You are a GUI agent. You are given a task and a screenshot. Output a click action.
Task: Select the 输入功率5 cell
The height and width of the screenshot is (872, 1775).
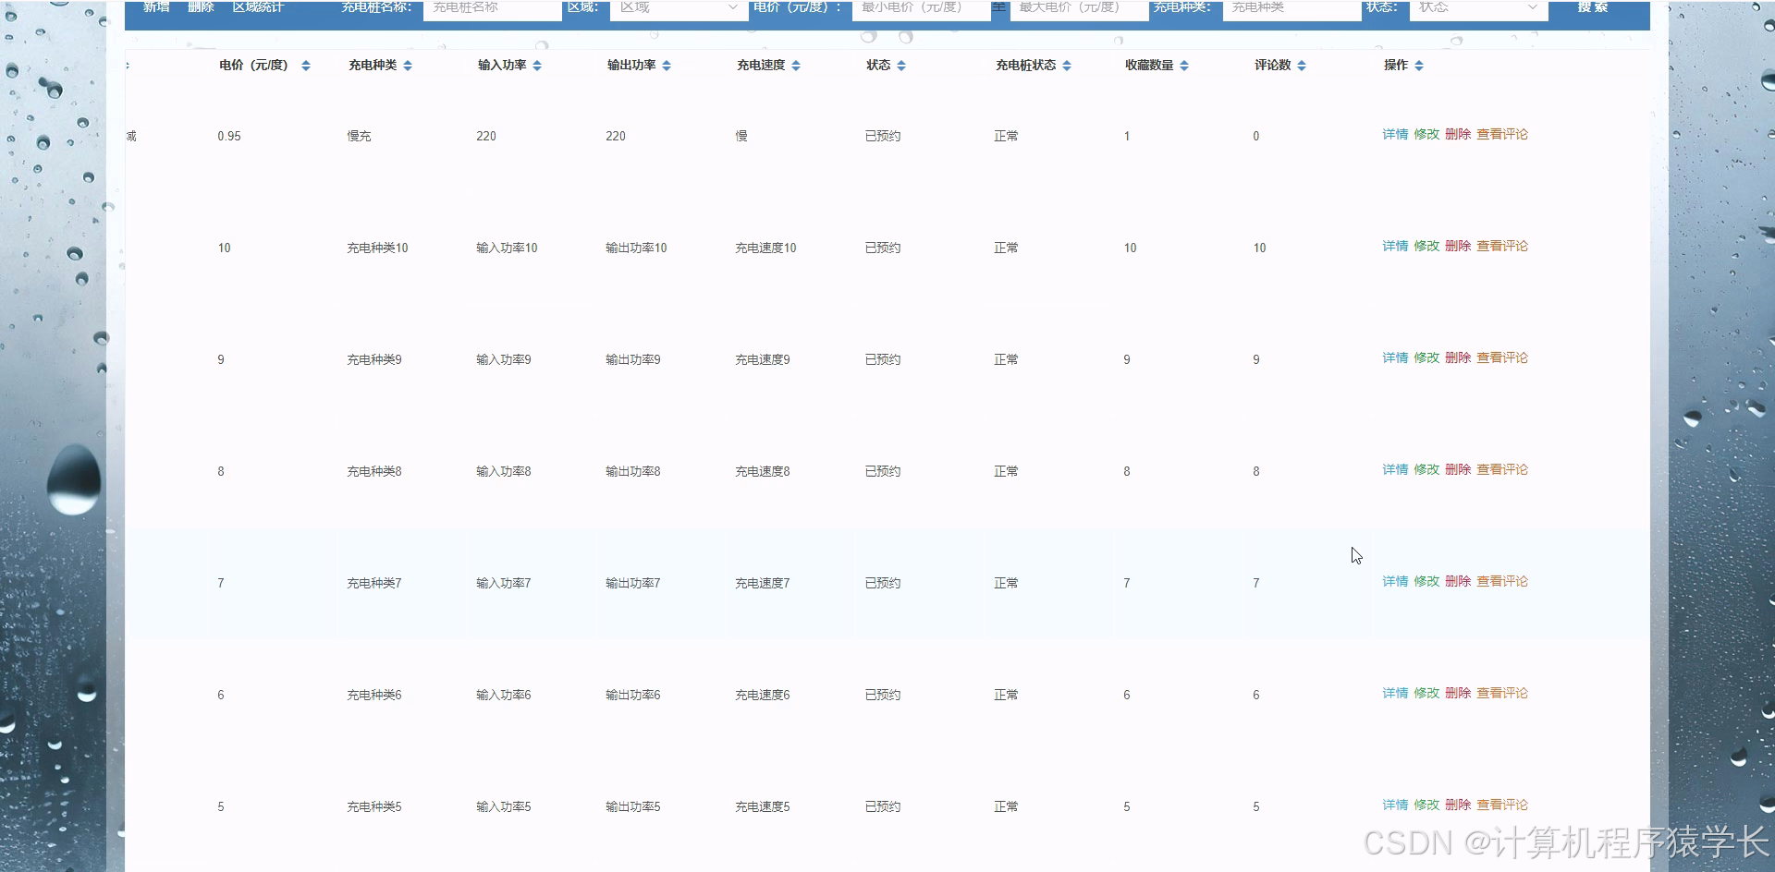click(x=504, y=806)
